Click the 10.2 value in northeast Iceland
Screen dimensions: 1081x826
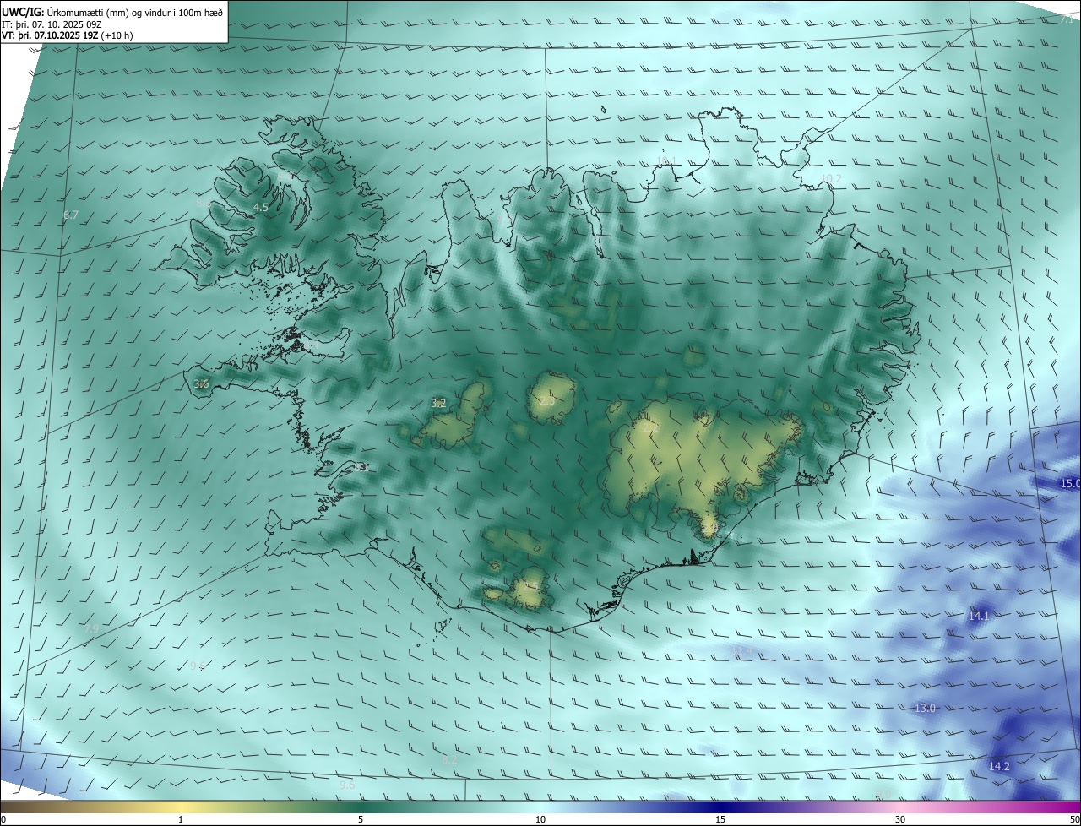coord(831,178)
